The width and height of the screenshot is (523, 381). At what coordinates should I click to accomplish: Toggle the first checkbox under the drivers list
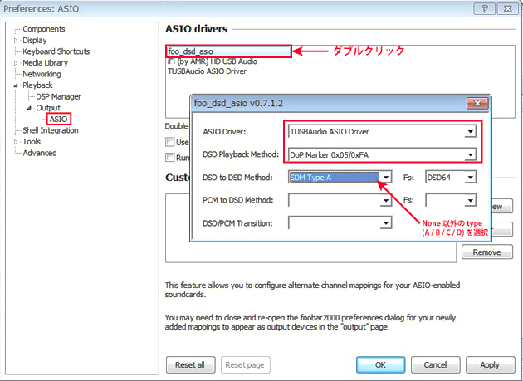[170, 142]
